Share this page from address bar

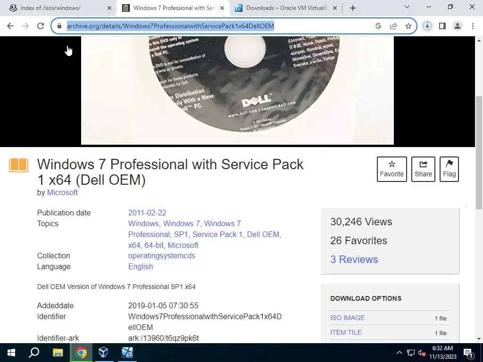(393, 26)
